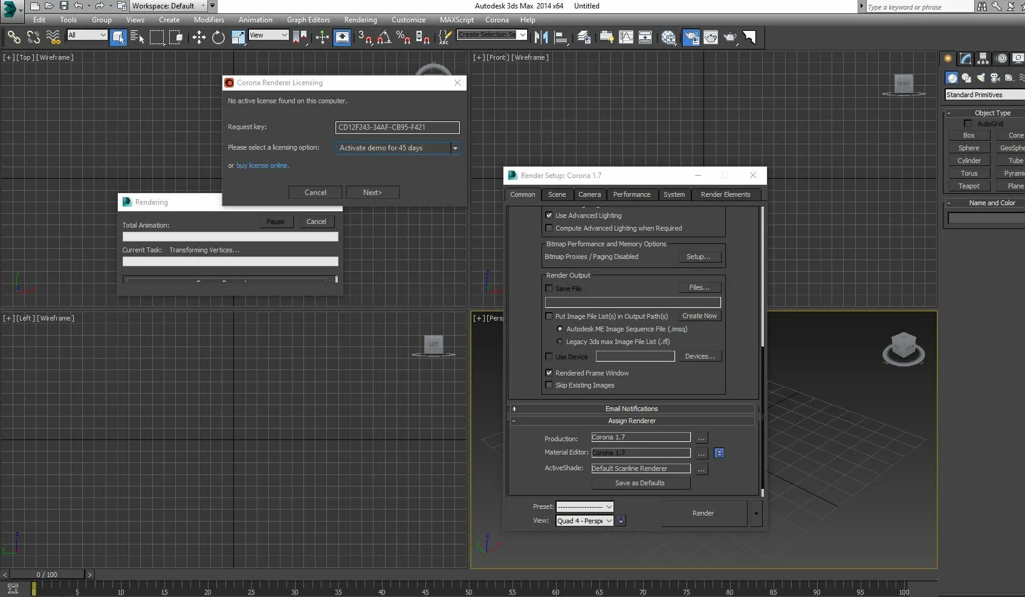Uncheck Rendered Frame Window
Image resolution: width=1025 pixels, height=597 pixels.
549,373
